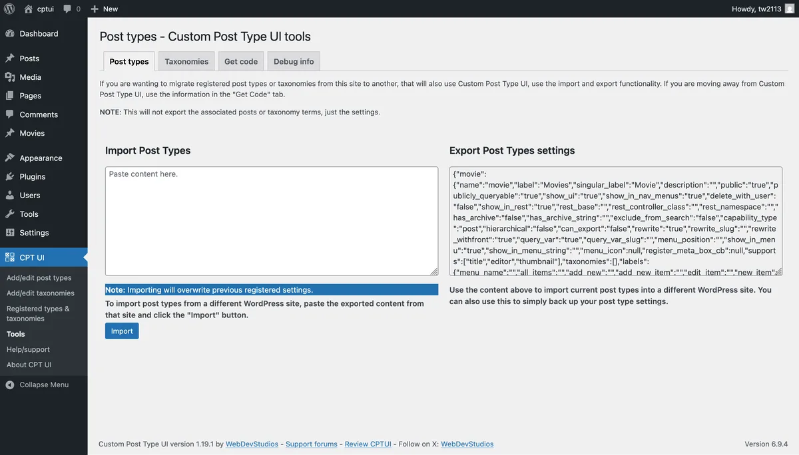The width and height of the screenshot is (799, 455).
Task: Click the Import Post Types heading
Action: 148,150
